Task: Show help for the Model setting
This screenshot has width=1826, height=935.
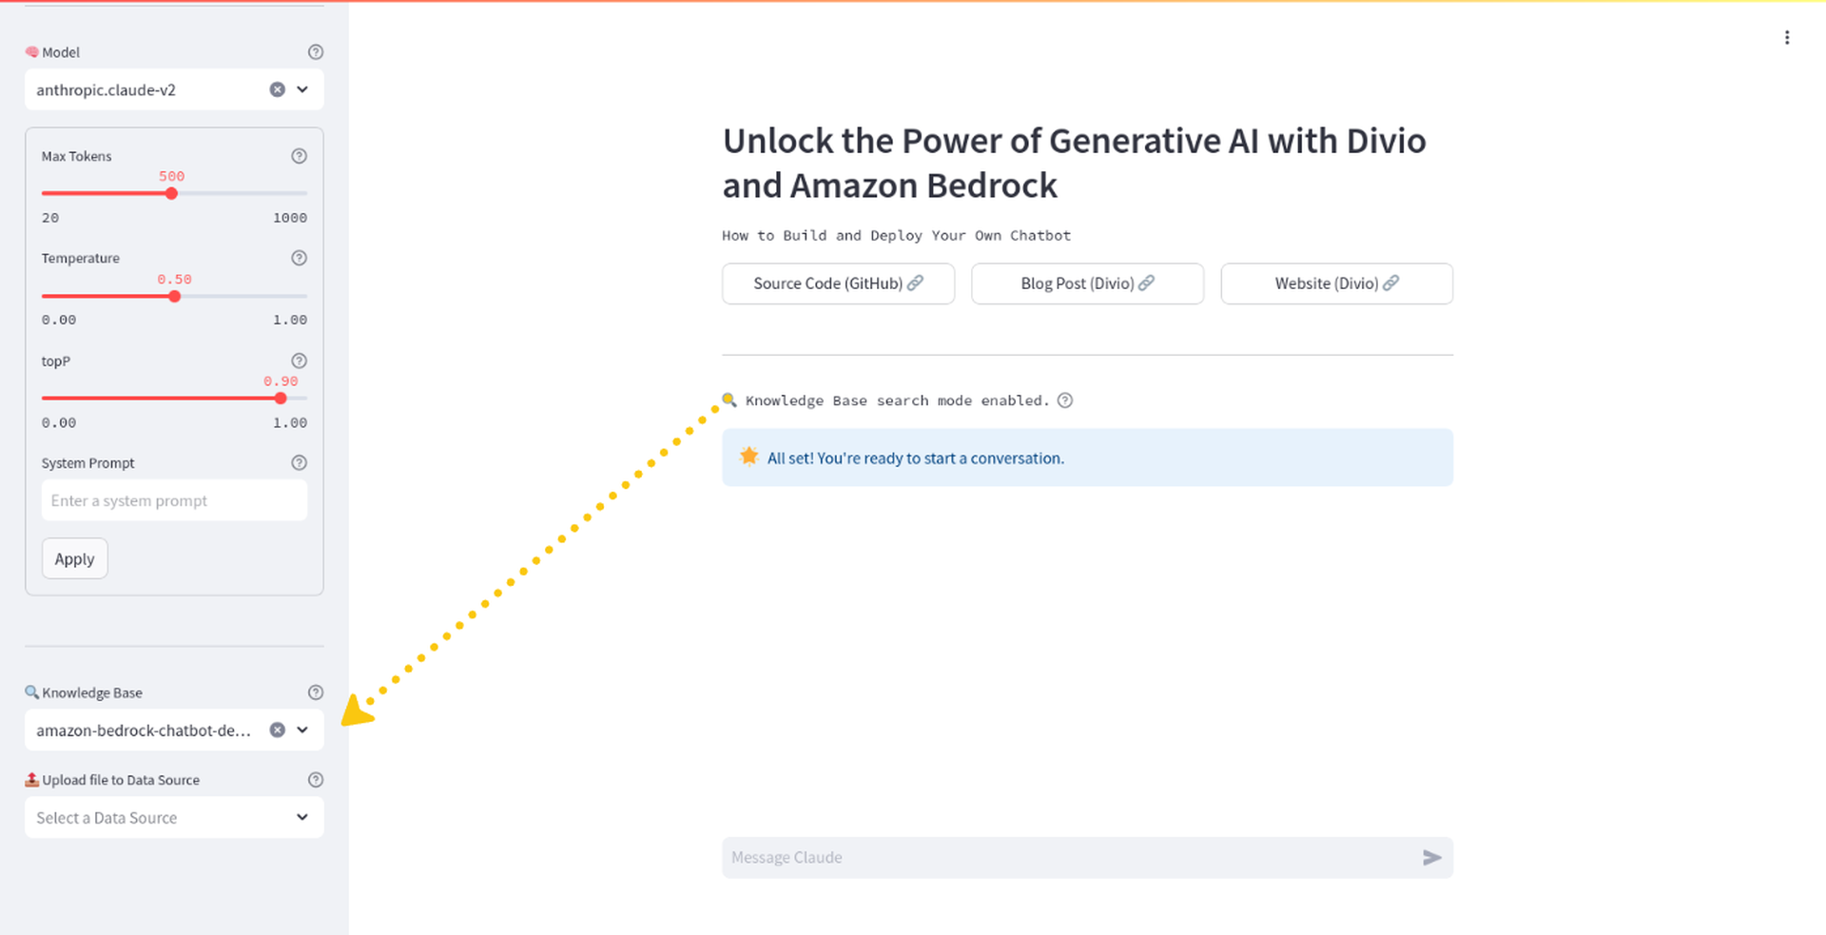Action: (x=316, y=52)
